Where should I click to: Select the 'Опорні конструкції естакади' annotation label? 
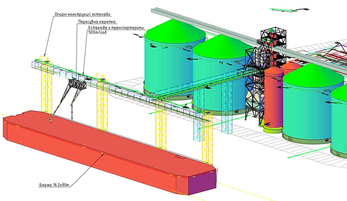pos(82,14)
